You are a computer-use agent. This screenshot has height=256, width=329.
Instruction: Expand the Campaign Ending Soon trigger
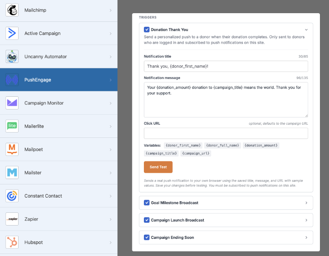click(x=306, y=237)
